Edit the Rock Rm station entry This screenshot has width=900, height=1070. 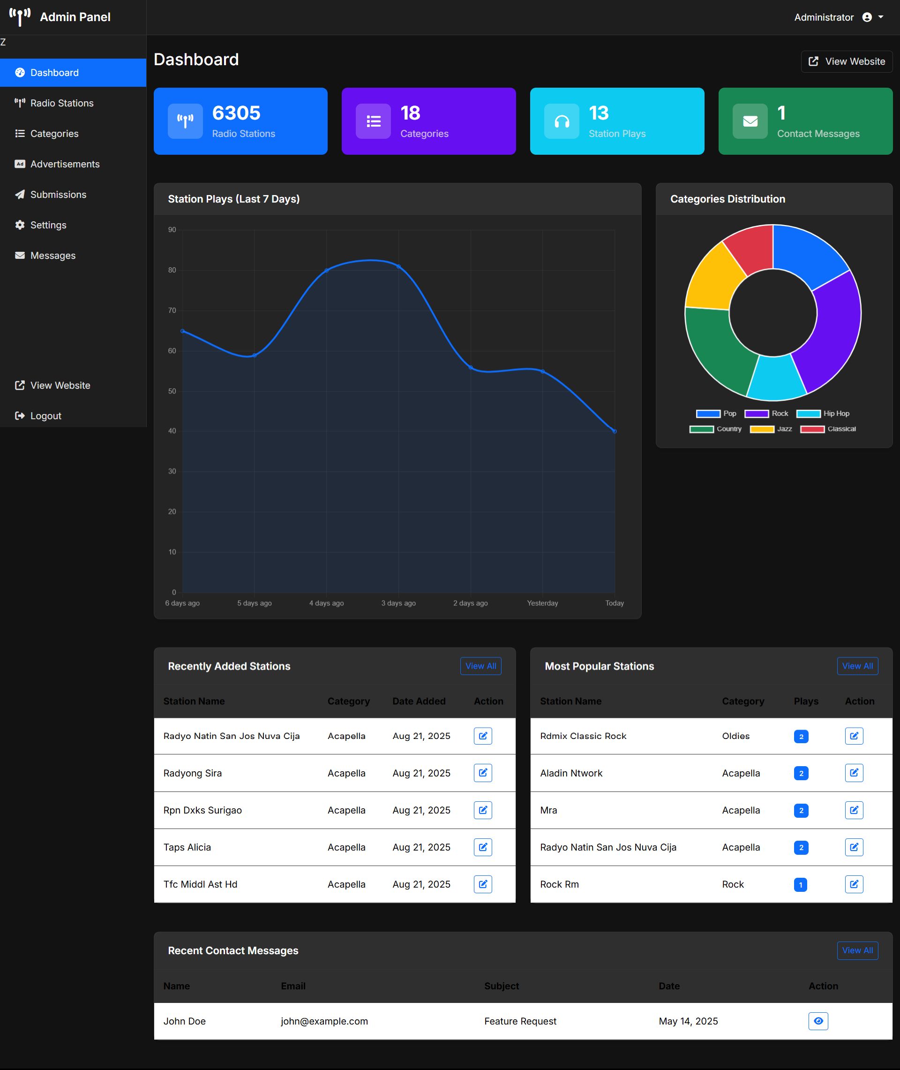854,884
